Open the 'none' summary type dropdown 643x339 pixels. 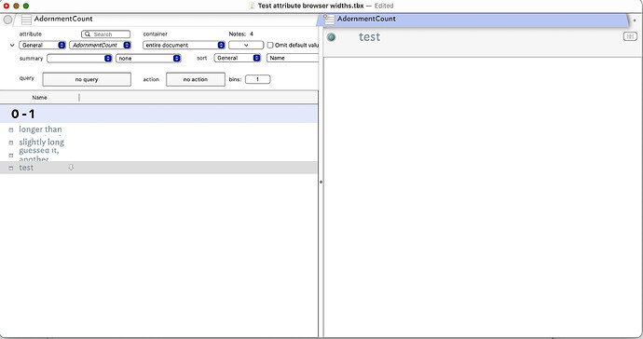[x=148, y=59]
